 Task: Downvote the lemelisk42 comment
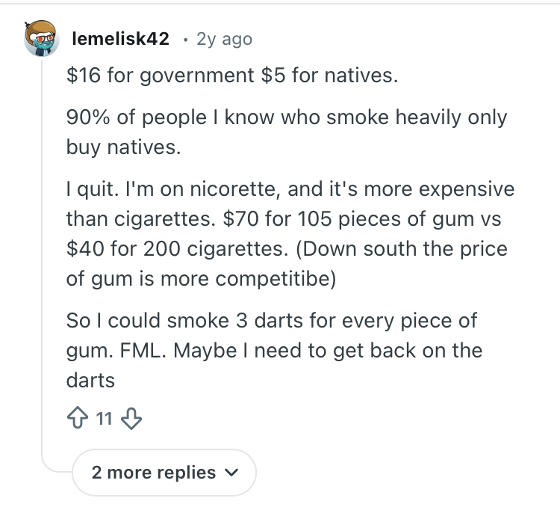pyautogui.click(x=131, y=419)
